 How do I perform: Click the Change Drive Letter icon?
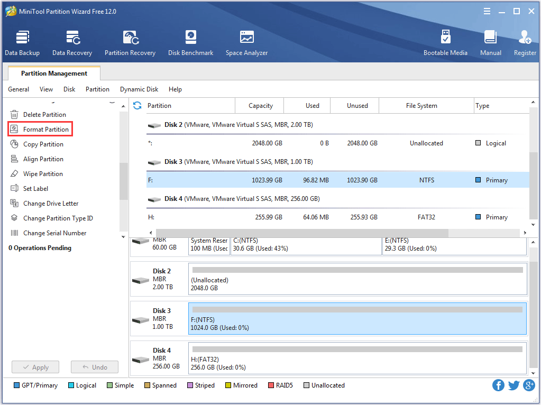[14, 203]
